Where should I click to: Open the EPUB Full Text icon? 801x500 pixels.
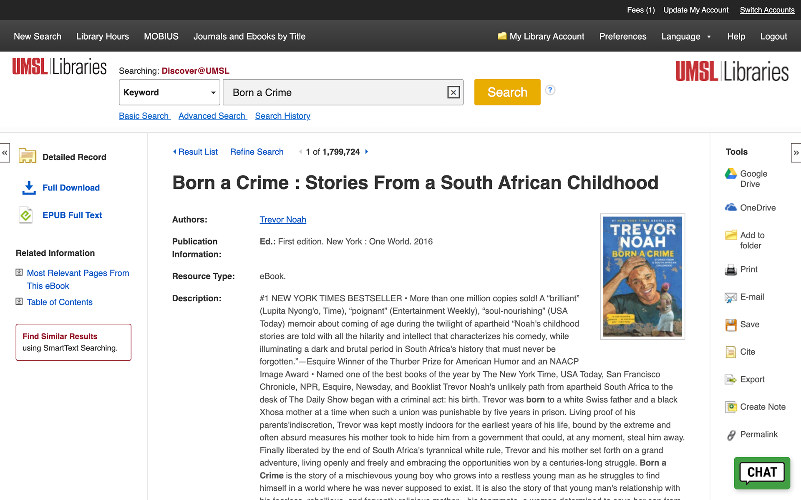click(x=25, y=215)
